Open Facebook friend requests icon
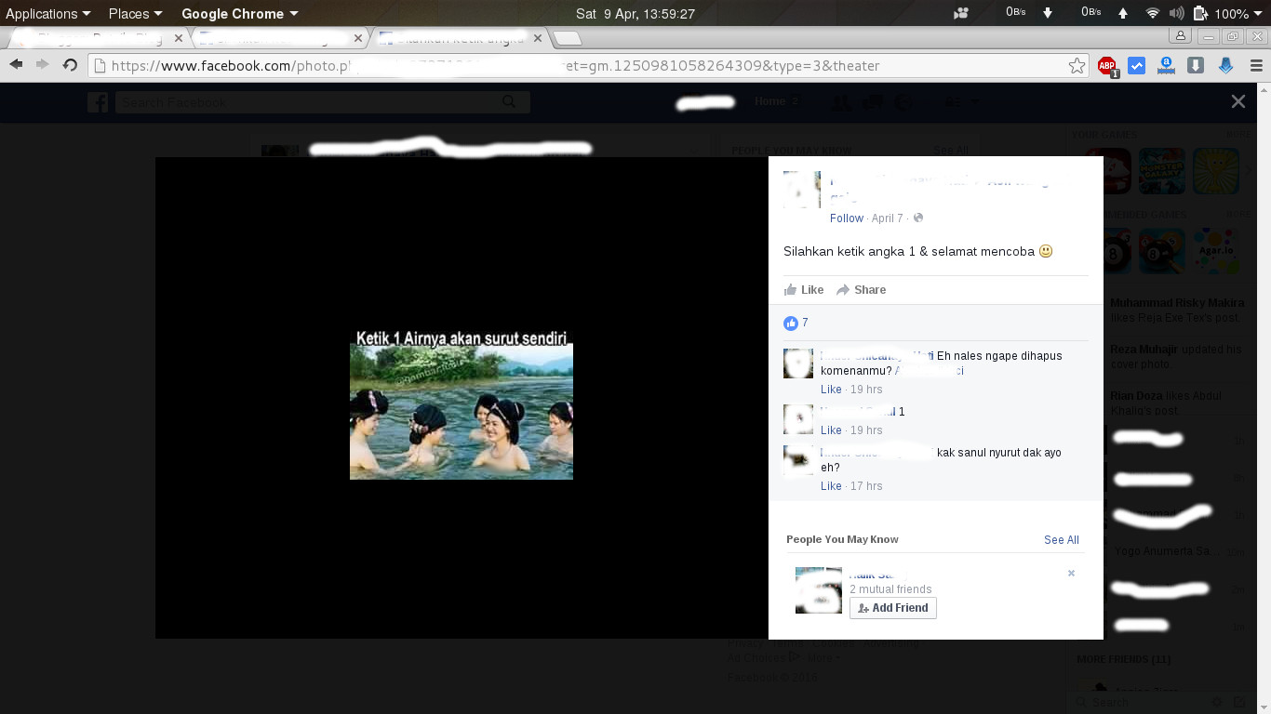This screenshot has height=714, width=1271. 840,102
